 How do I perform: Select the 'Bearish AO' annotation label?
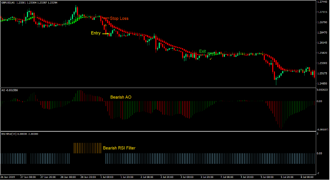click(121, 97)
